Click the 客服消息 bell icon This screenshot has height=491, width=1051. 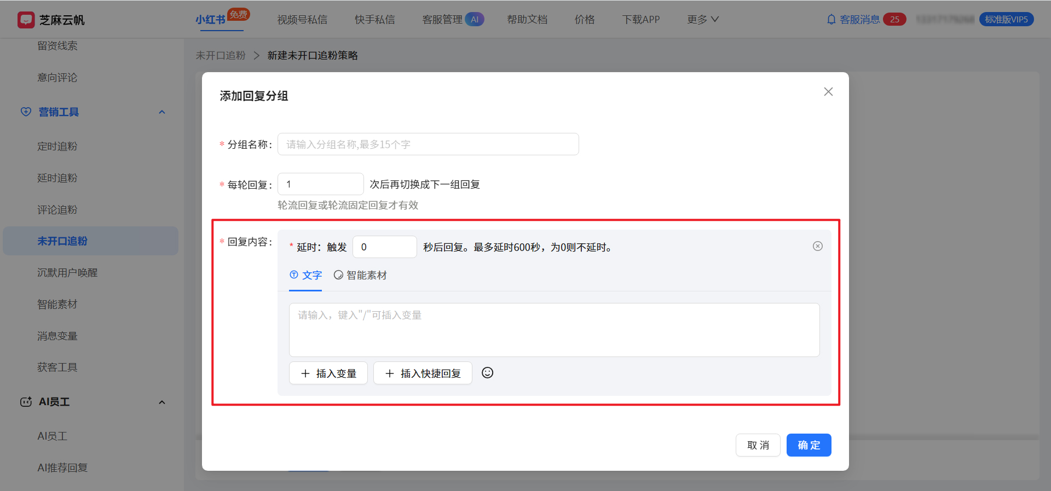(831, 20)
